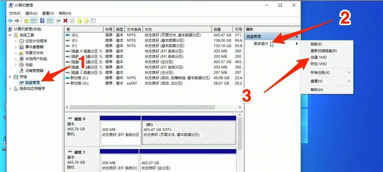The height and width of the screenshot is (172, 383).
Task: Open the 文件(F) menu
Action: (15, 13)
